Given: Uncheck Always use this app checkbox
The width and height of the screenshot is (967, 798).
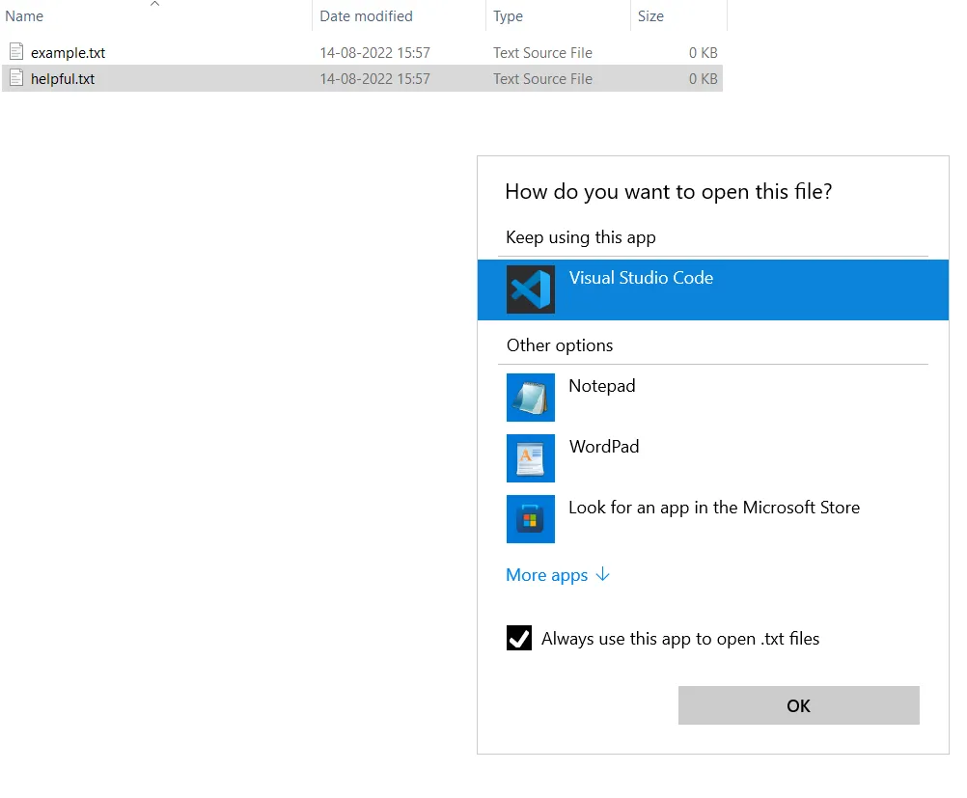Looking at the screenshot, I should [x=518, y=638].
